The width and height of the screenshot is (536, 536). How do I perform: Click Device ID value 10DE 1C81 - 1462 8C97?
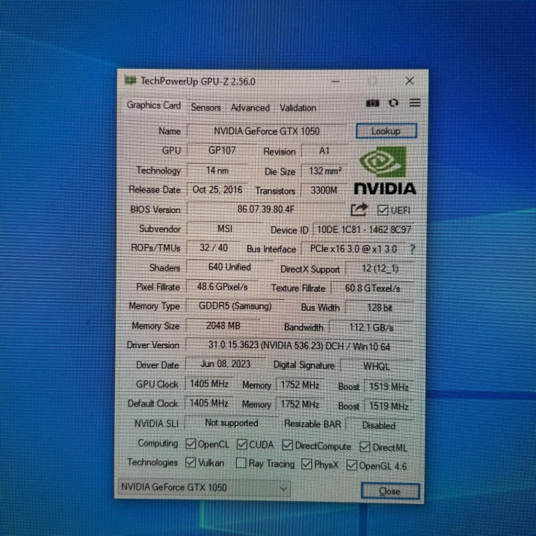click(364, 230)
